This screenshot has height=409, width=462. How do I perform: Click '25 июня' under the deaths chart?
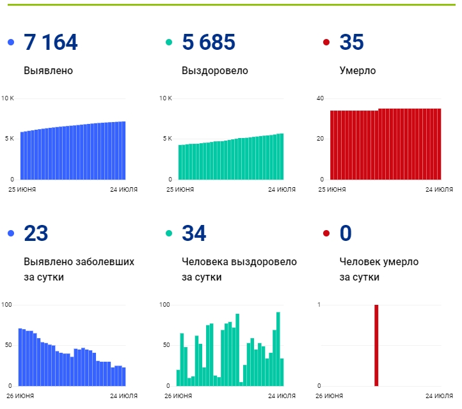[332, 190]
